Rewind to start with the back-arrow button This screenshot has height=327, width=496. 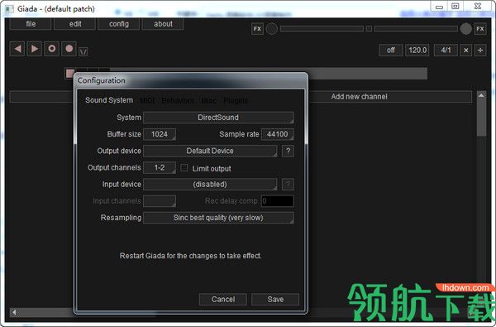pyautogui.click(x=17, y=49)
